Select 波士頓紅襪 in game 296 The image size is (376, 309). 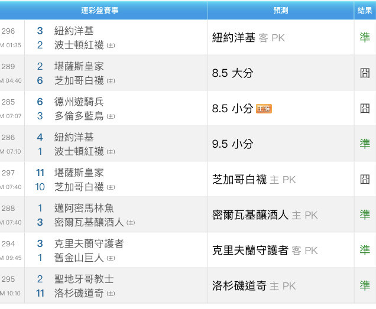point(79,45)
